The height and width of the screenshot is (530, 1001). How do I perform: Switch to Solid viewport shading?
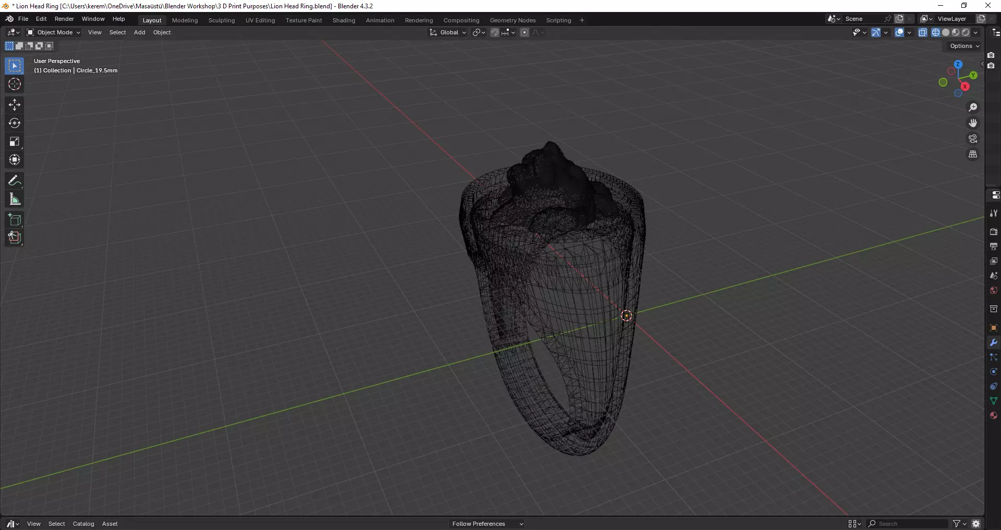(x=946, y=32)
